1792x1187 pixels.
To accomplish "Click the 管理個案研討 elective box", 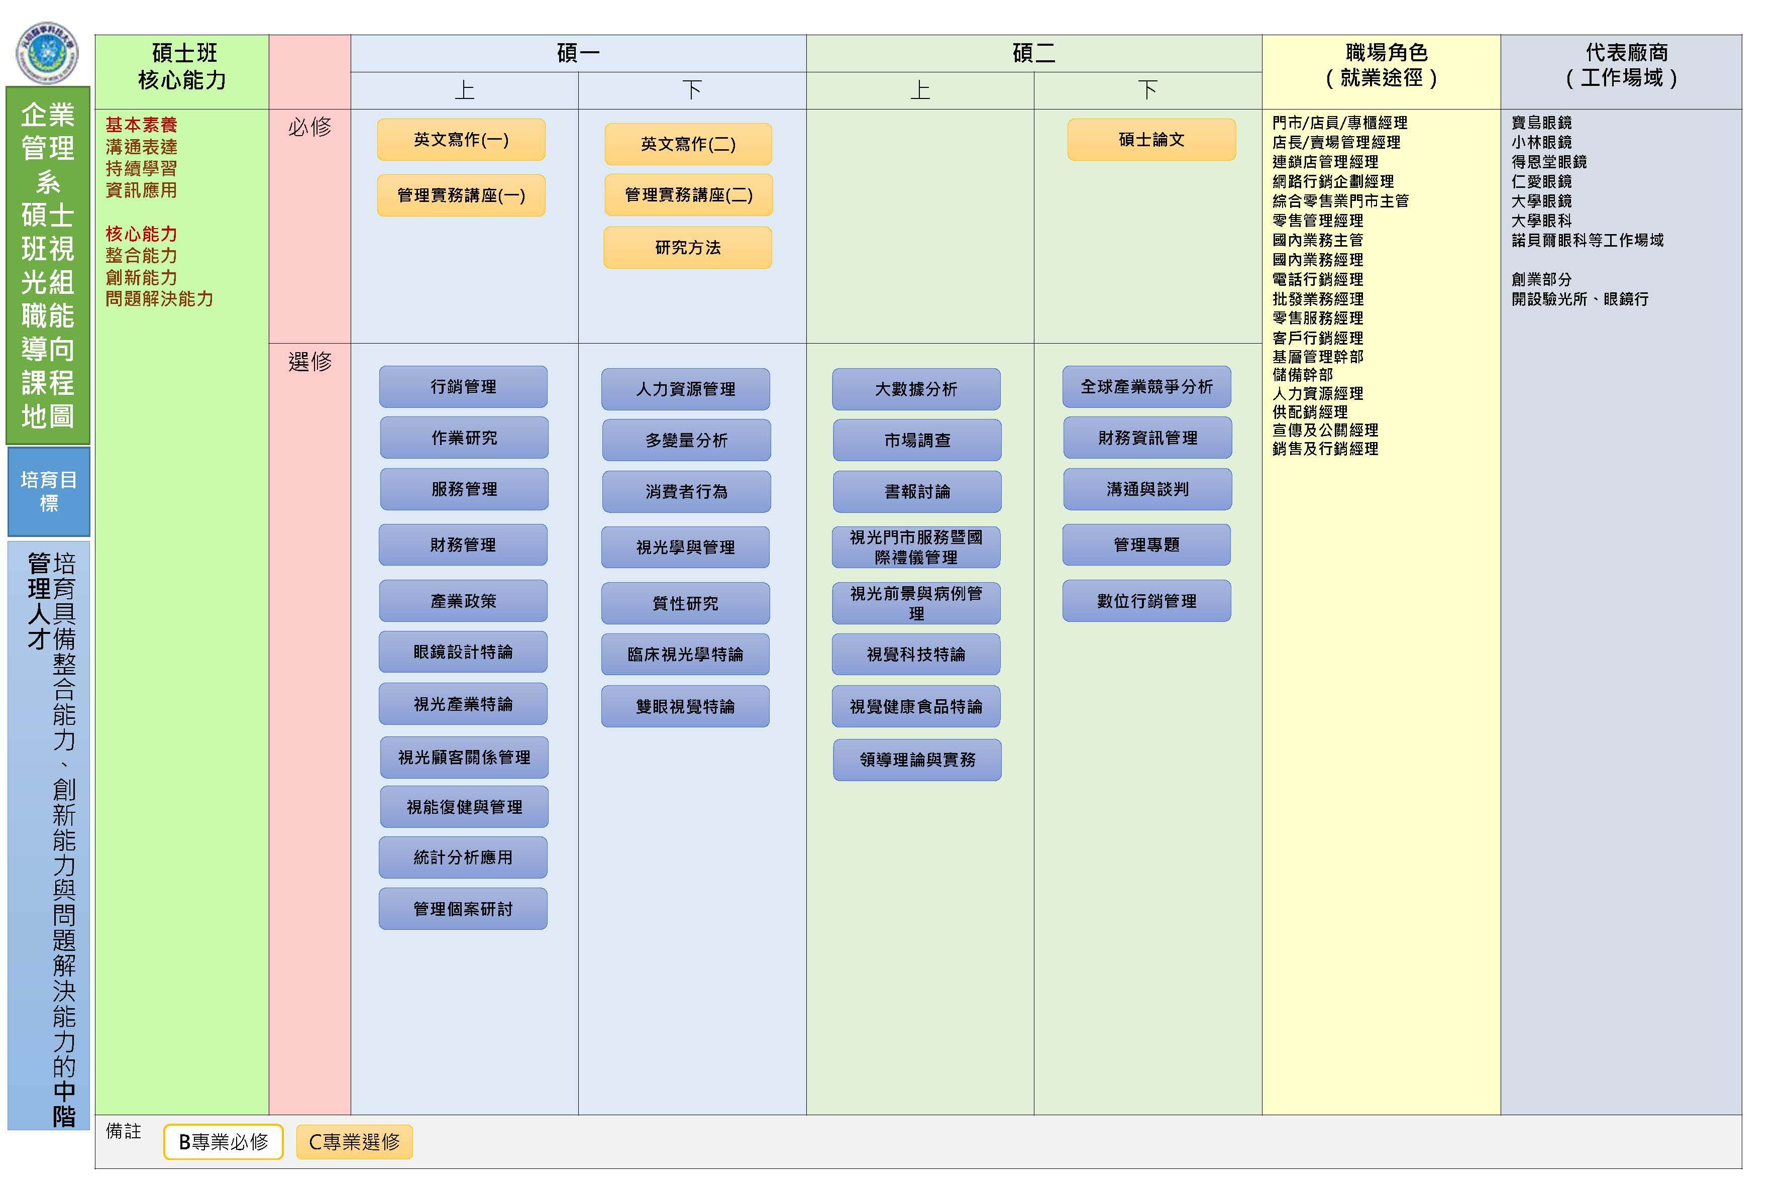I will [x=463, y=909].
